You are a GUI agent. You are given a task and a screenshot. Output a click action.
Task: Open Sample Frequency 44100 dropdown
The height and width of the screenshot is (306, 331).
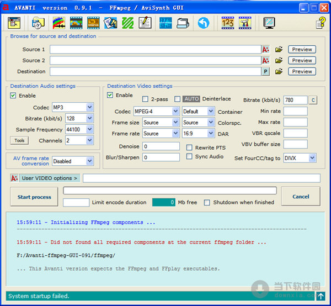[x=90, y=129]
